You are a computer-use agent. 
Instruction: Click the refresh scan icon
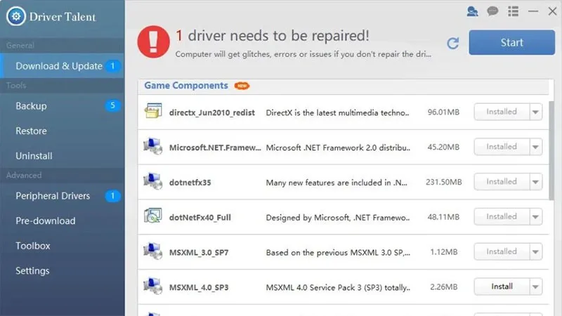click(x=453, y=44)
